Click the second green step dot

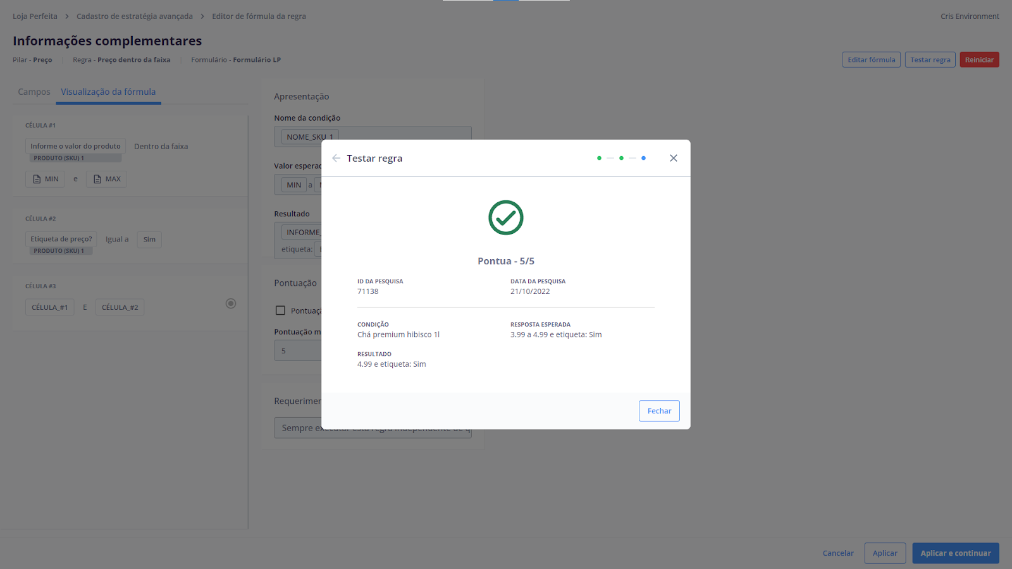[x=621, y=158]
